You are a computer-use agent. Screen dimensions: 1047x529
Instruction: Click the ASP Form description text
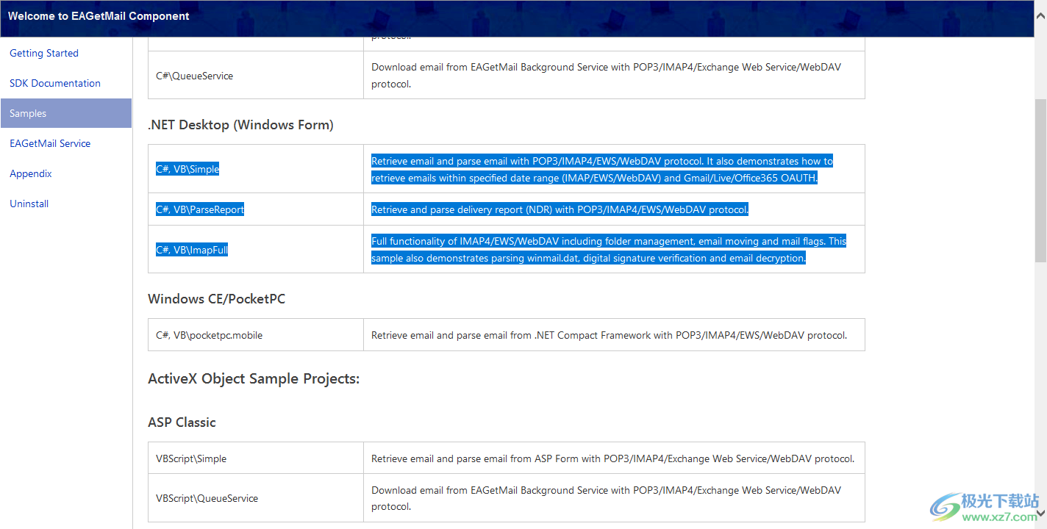(612, 458)
